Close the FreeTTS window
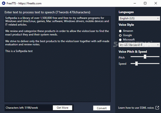This screenshot has width=161, height=113. coord(156,3)
